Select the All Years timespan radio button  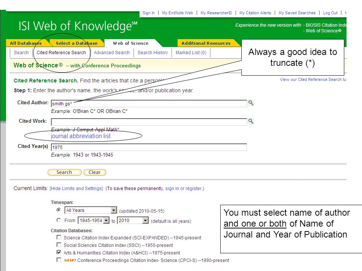coord(59,210)
